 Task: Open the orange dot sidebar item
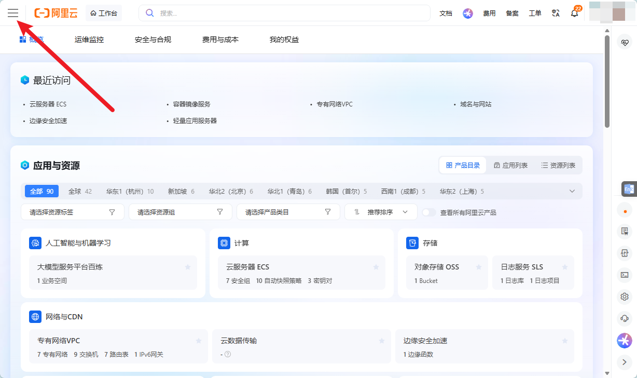pos(625,211)
